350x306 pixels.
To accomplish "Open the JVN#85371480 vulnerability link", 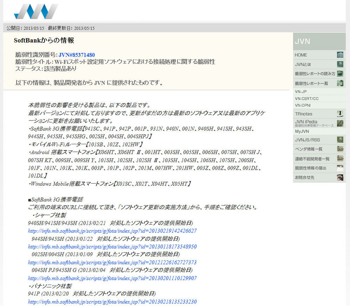I will pos(77,55).
